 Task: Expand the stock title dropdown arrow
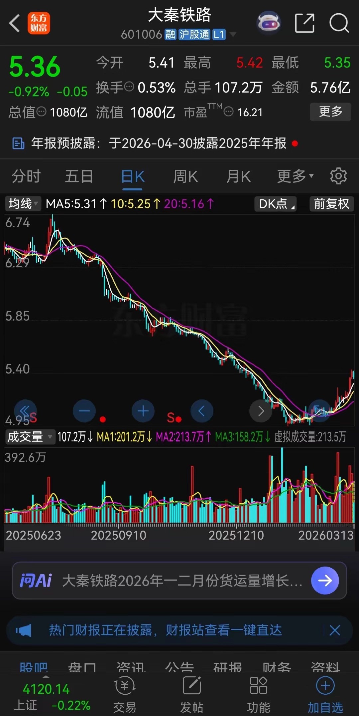(x=233, y=34)
